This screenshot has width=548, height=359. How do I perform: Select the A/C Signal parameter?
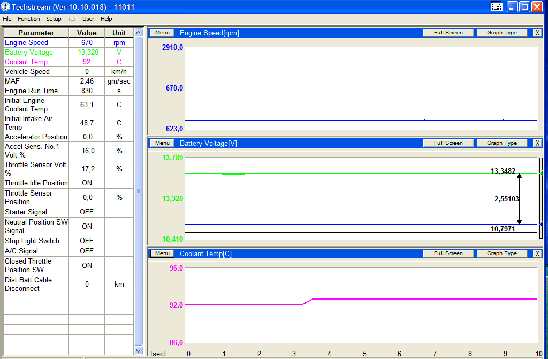tap(68, 251)
